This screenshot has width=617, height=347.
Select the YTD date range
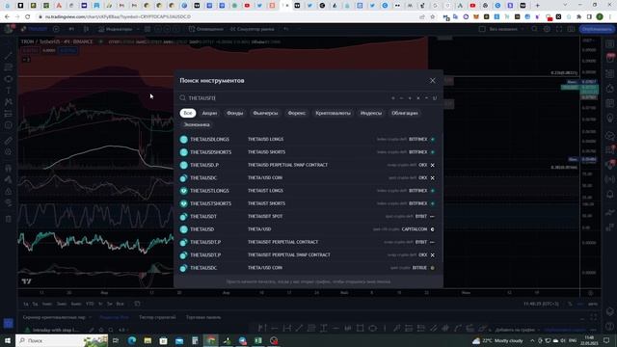[x=90, y=304]
